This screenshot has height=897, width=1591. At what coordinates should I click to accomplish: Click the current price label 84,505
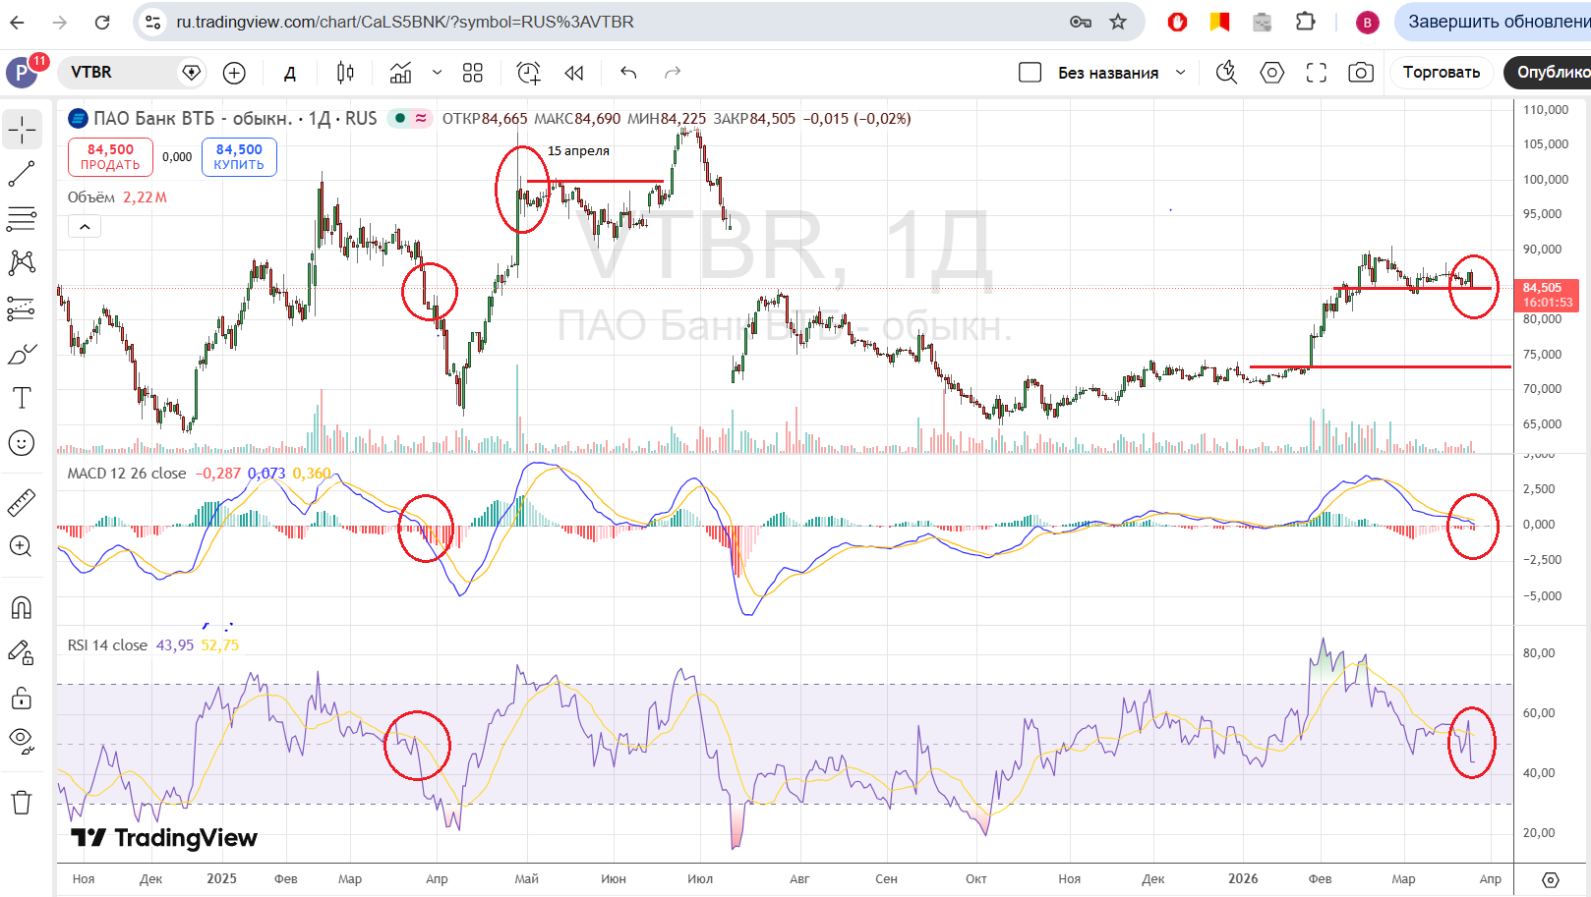coord(1543,288)
